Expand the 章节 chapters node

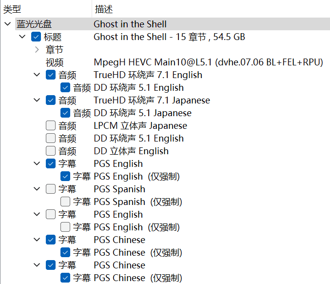click(37, 50)
